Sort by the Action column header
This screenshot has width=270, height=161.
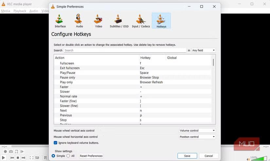pyautogui.click(x=97, y=58)
